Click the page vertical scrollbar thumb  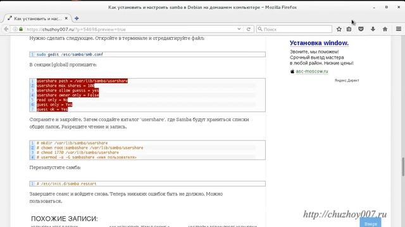(403, 166)
